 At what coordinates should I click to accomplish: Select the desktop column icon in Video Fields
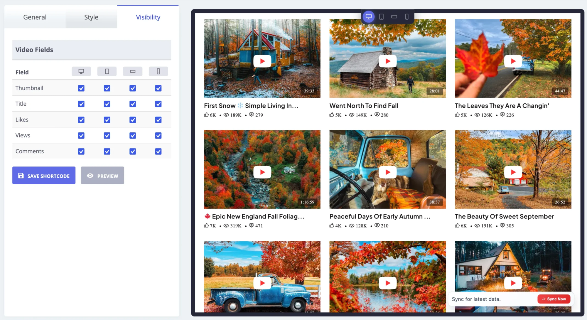tap(81, 71)
